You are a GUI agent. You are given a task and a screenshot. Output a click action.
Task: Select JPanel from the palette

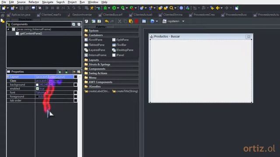tap(118, 55)
